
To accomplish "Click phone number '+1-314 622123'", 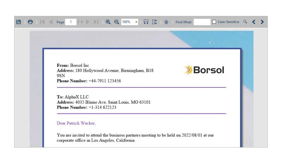I will tap(102, 107).
